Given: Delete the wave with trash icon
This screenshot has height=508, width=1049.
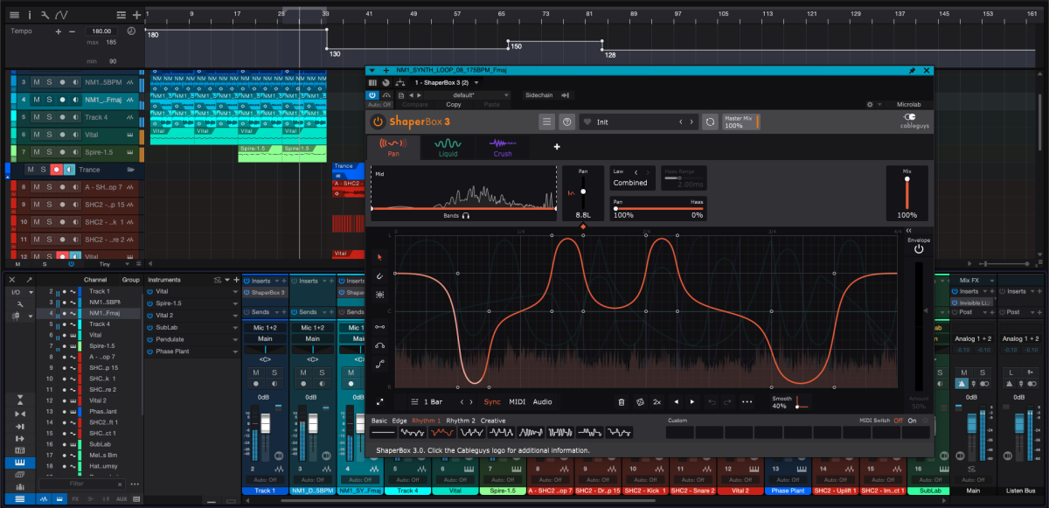Looking at the screenshot, I should point(622,402).
